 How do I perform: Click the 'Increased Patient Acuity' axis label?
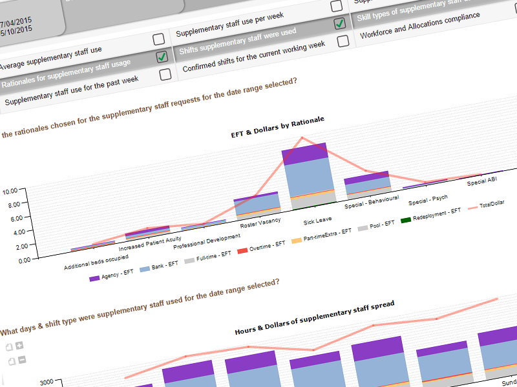[x=150, y=244]
